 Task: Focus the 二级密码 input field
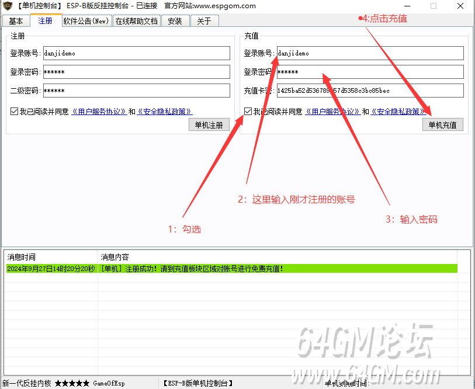pyautogui.click(x=137, y=91)
